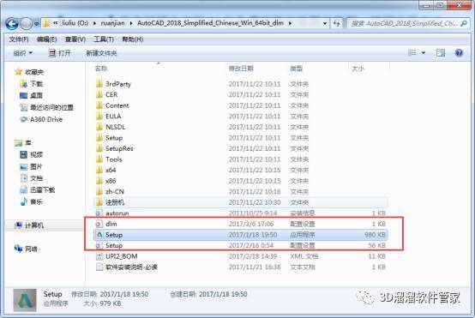Select 库 in the navigation pane
Screen dimensions: 475x318
(23, 143)
